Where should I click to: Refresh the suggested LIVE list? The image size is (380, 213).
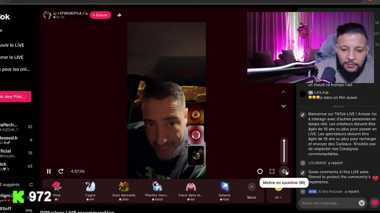pyautogui.click(x=31, y=185)
